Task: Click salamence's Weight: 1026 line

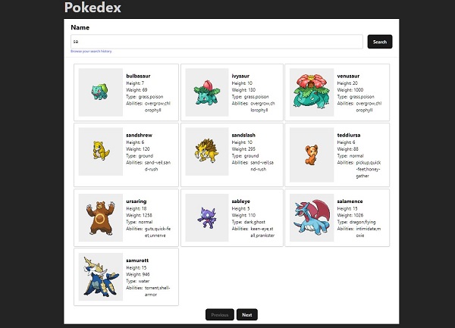Action: 350,215
